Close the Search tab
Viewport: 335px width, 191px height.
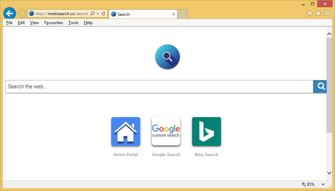pyautogui.click(x=174, y=14)
